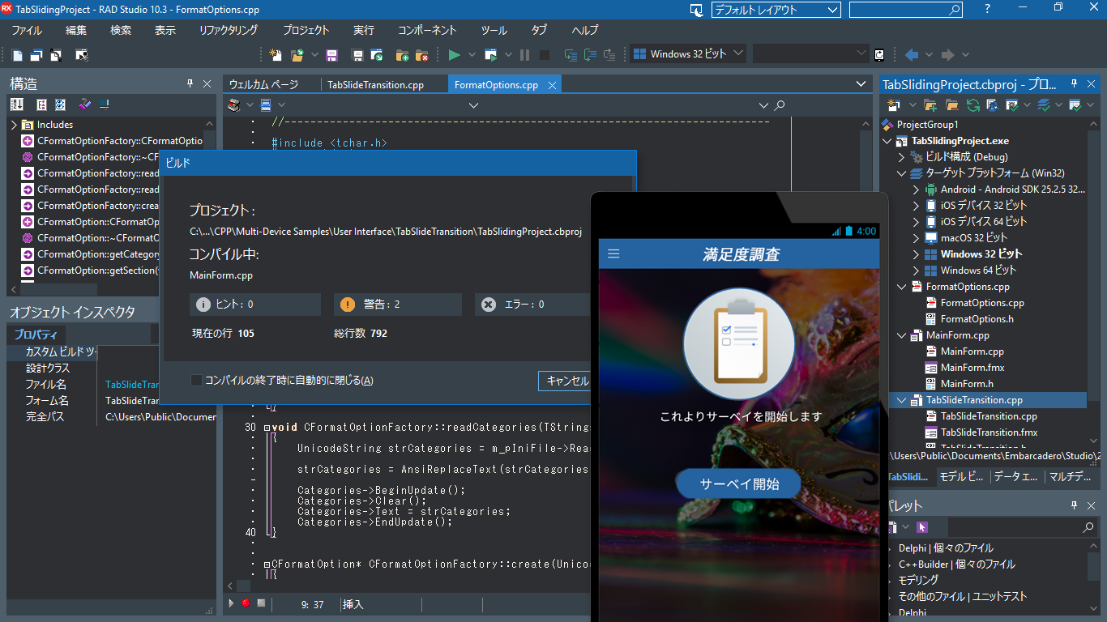The image size is (1107, 622).
Task: Pin the 構造 panel
Action: (x=190, y=83)
